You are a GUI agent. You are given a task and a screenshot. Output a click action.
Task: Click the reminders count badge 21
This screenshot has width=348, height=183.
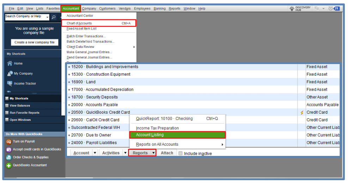point(336,8)
